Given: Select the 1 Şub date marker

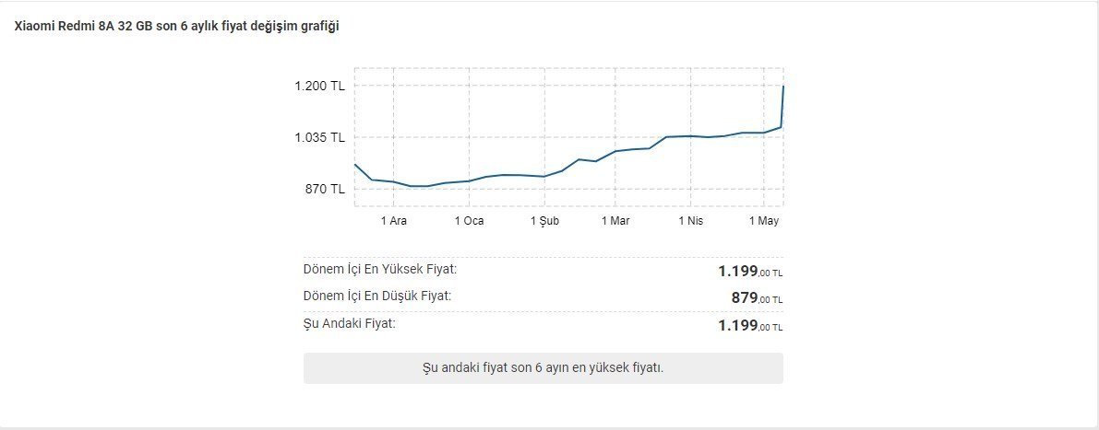Looking at the screenshot, I should tap(544, 221).
